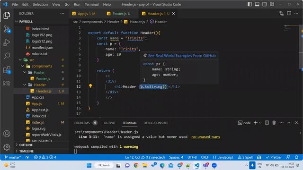Screen dimensions: 303x170
Task: Open terminal panel more actions
Action: point(281,123)
